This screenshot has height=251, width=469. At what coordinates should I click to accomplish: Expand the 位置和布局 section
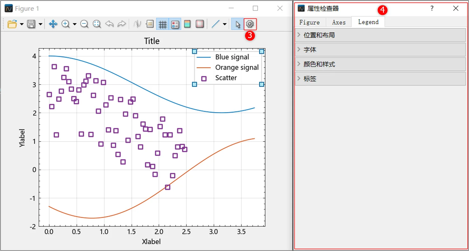click(380, 35)
